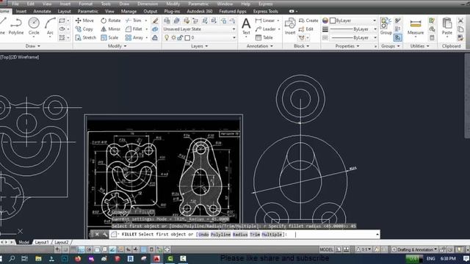Toggle layer 0 freeze sun icon
Viewport: 470px width, 264px height.
click(x=173, y=37)
